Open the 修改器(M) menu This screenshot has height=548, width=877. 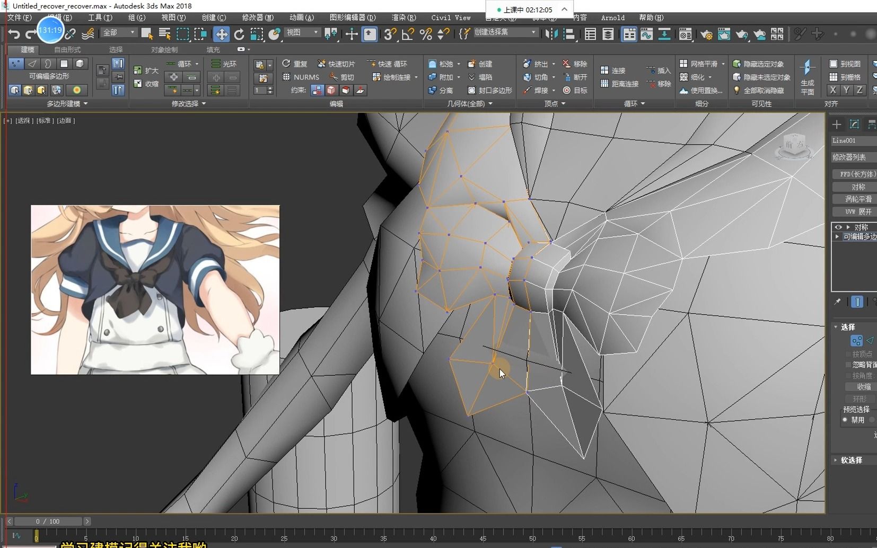point(258,17)
